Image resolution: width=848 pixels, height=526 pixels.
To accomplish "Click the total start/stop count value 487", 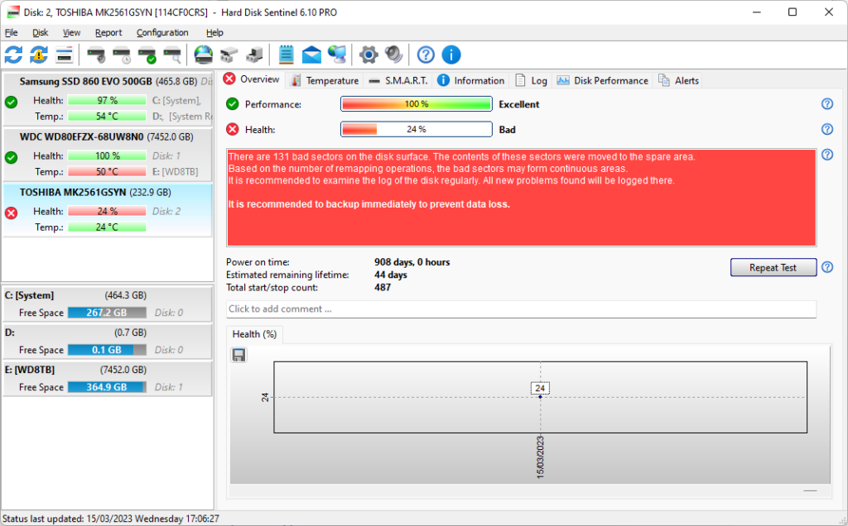I will pyautogui.click(x=383, y=287).
